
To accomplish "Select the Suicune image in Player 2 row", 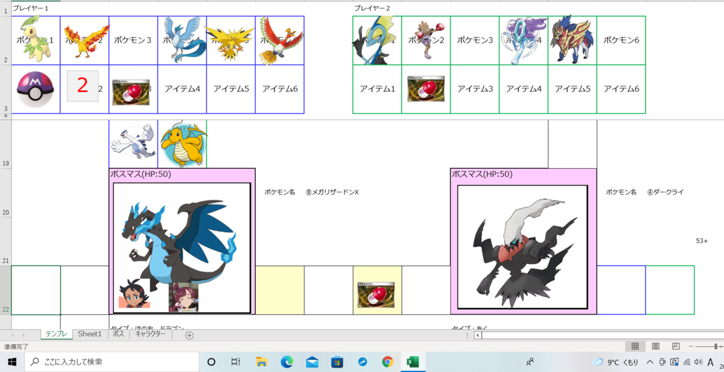I will (523, 40).
